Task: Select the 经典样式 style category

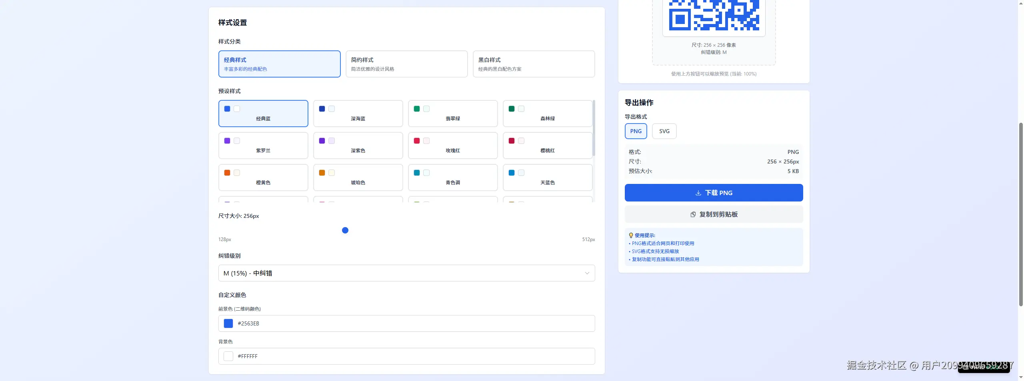Action: point(279,64)
